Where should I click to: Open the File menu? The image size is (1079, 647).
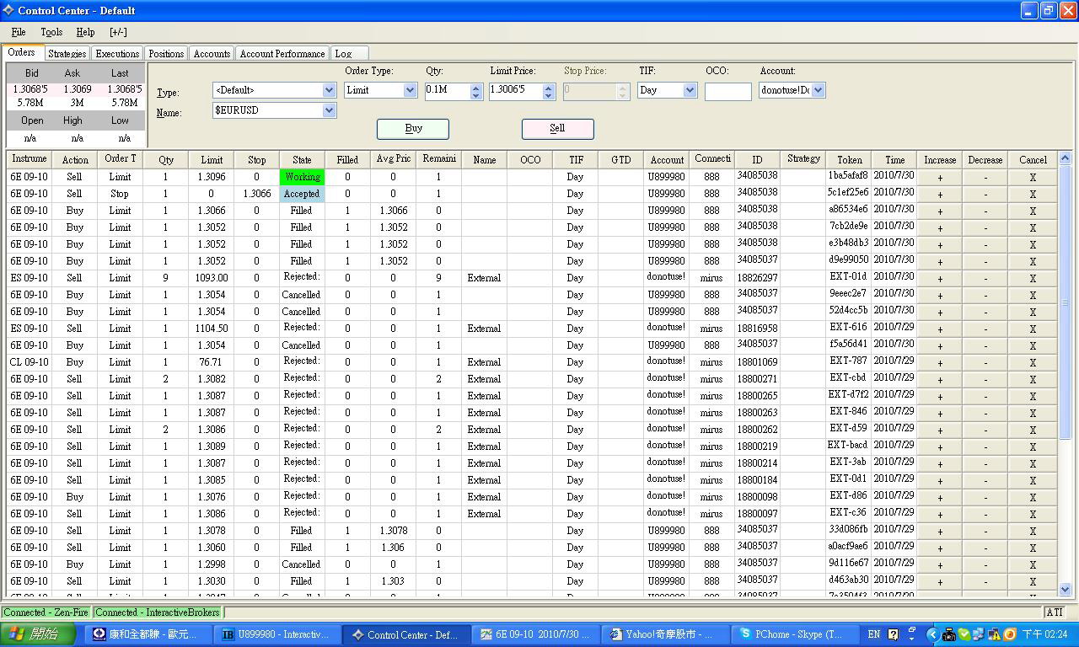point(19,32)
